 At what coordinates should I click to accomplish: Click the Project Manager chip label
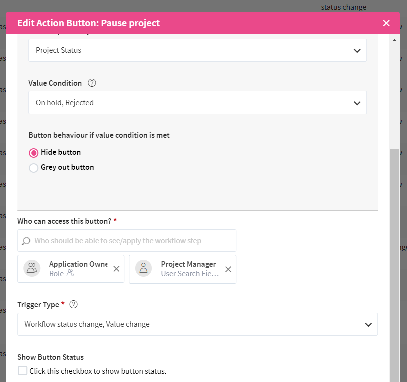(188, 264)
